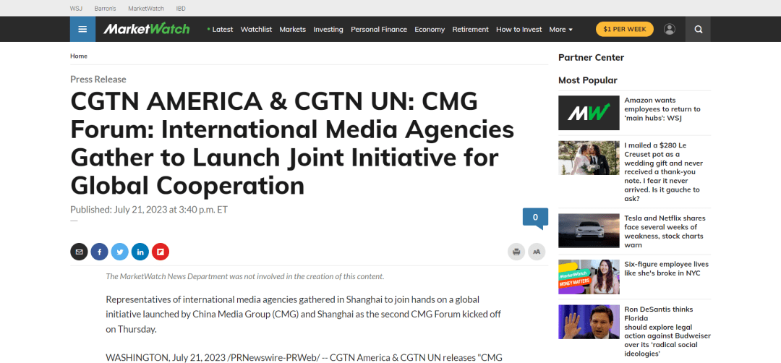Open Amazon wants employees to return article
This screenshot has width=781, height=363.
point(662,109)
